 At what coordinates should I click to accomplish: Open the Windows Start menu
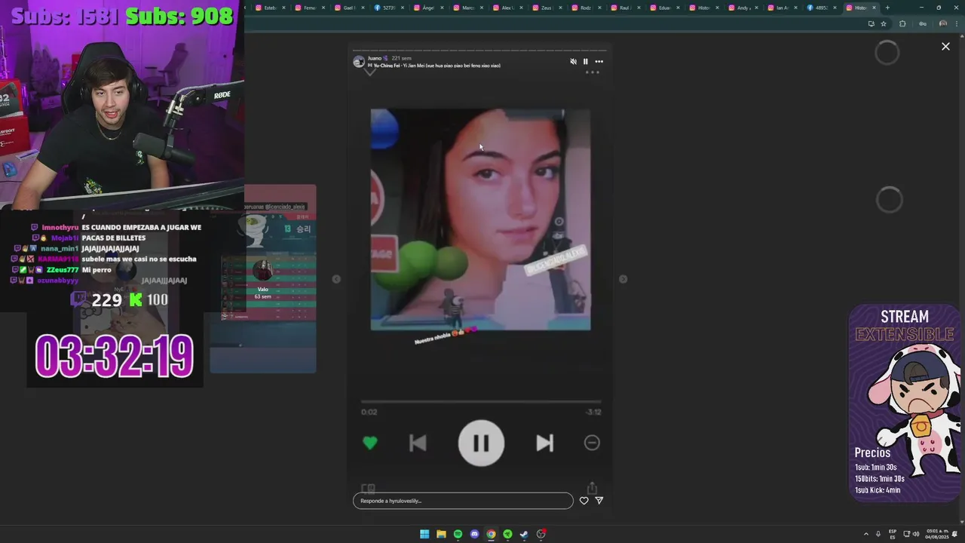(424, 534)
